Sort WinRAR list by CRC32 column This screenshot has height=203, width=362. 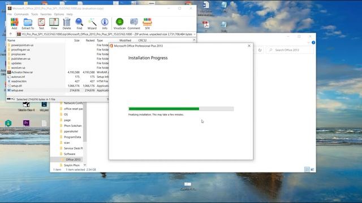143,40
